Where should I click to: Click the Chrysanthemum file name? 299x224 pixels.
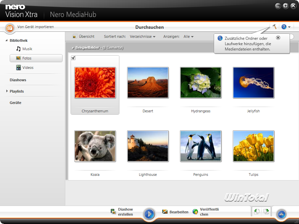tap(95, 111)
